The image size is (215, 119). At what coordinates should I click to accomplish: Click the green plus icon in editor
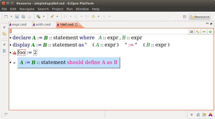(210, 32)
